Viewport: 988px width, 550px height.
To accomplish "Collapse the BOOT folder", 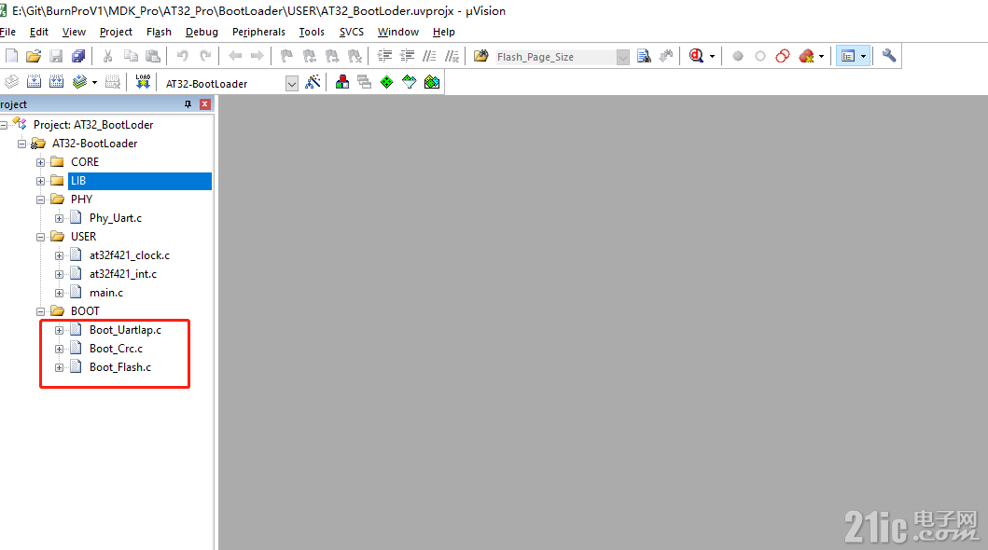I will (40, 311).
